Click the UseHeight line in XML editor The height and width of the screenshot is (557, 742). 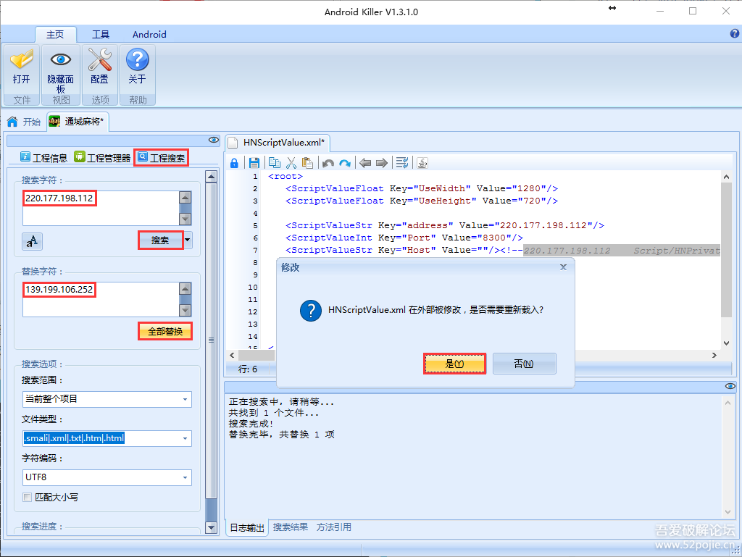coord(422,201)
